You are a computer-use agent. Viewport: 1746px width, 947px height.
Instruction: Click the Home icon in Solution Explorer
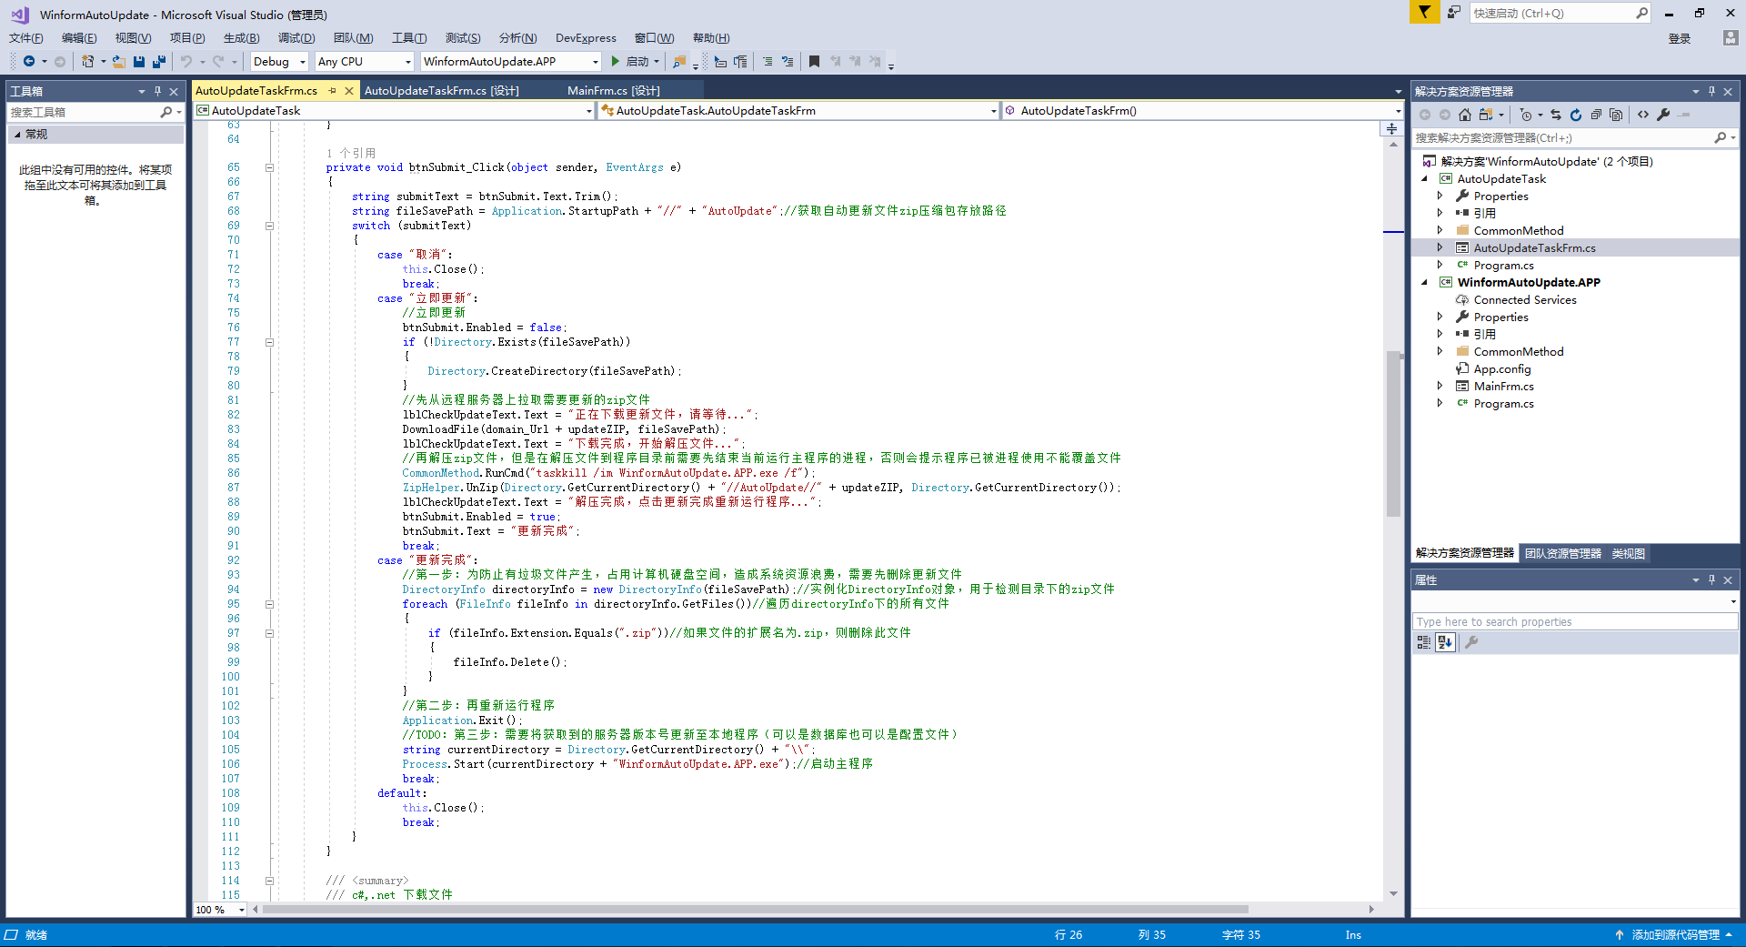coord(1464,115)
